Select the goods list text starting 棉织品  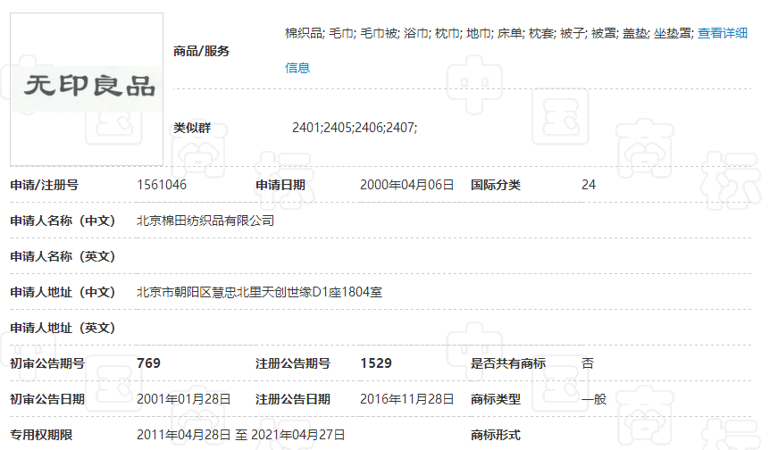tap(489, 33)
